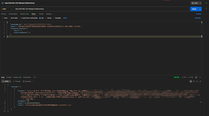Click the "records" key in response
209x116 pixels.
pos(15,87)
